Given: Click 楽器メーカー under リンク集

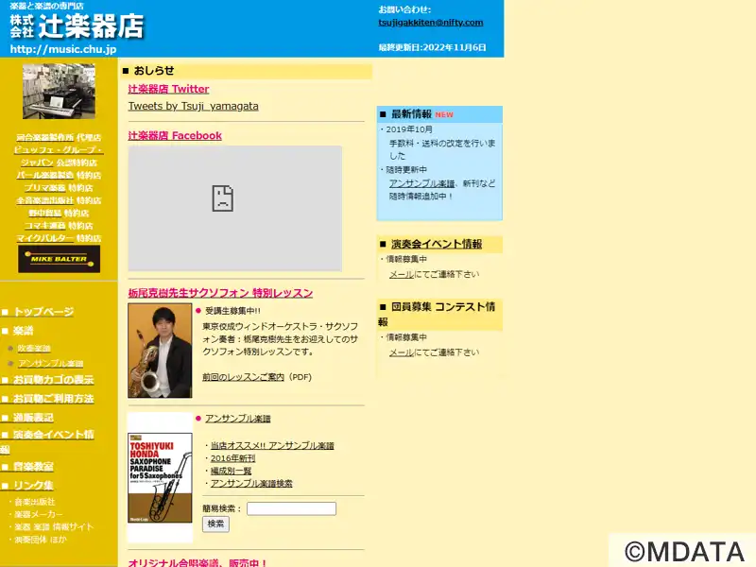Looking at the screenshot, I should [39, 514].
